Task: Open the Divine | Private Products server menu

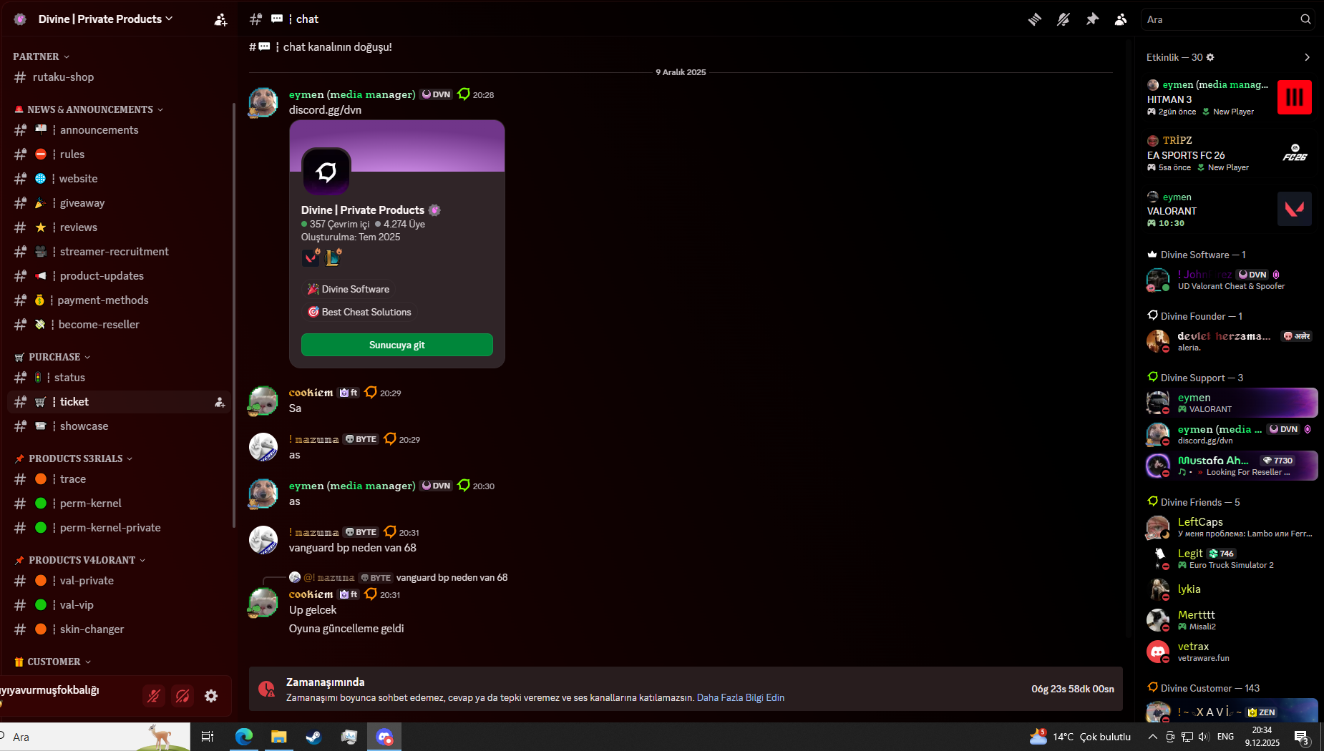Action: 104,19
